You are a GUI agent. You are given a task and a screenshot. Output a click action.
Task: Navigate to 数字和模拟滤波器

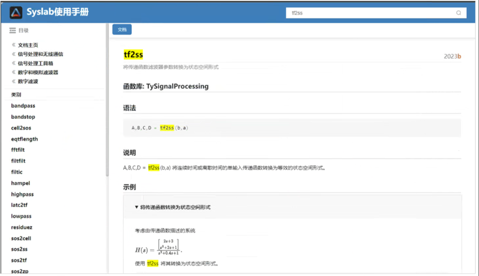pyautogui.click(x=38, y=73)
